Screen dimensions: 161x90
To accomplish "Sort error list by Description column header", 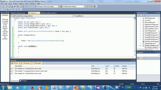I will coord(53,66).
